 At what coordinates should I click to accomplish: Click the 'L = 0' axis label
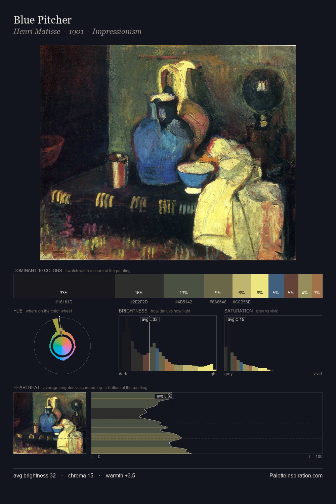pyautogui.click(x=96, y=457)
